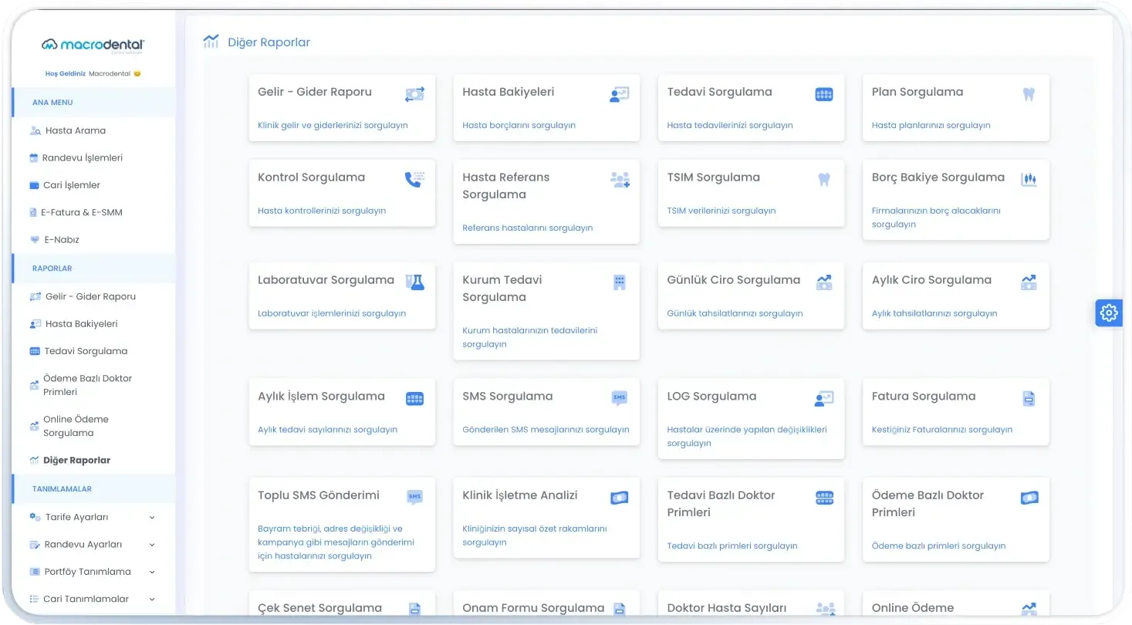Image resolution: width=1132 pixels, height=625 pixels.
Task: Expand Cari Tanımlamalar submenu
Action: 152,600
